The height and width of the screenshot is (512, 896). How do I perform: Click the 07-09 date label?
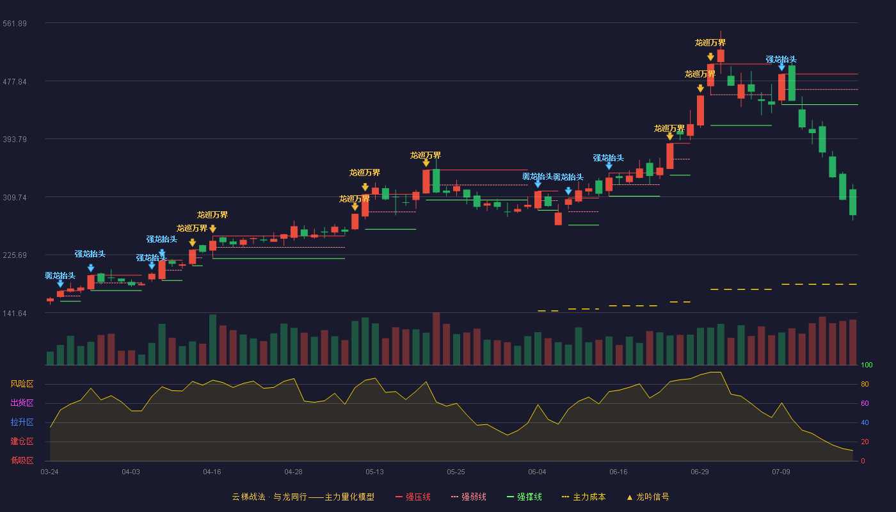(x=781, y=472)
